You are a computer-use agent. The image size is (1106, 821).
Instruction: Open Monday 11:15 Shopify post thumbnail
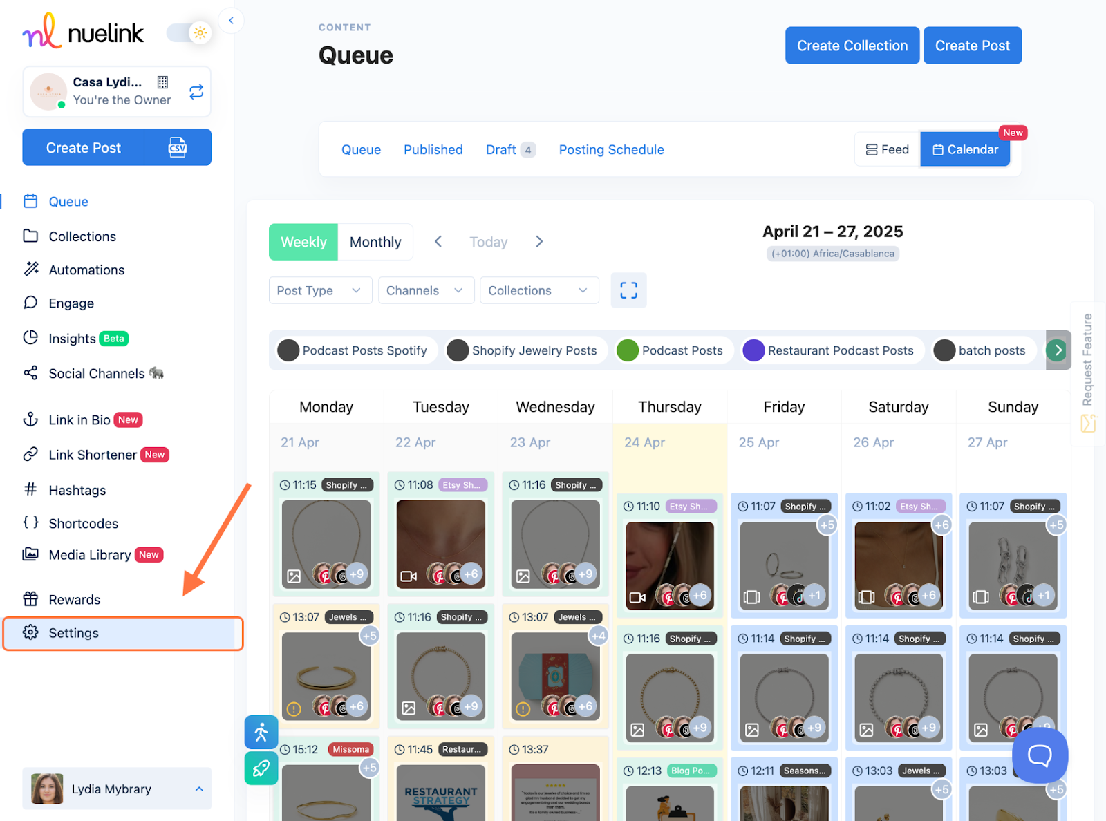(x=326, y=544)
